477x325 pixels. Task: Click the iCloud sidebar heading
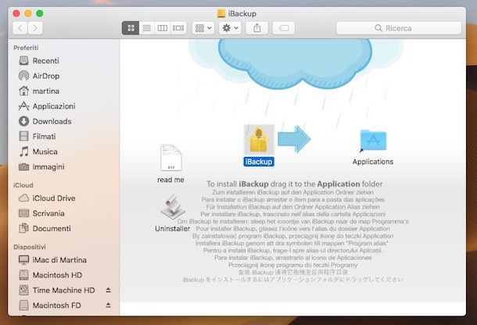click(x=23, y=185)
